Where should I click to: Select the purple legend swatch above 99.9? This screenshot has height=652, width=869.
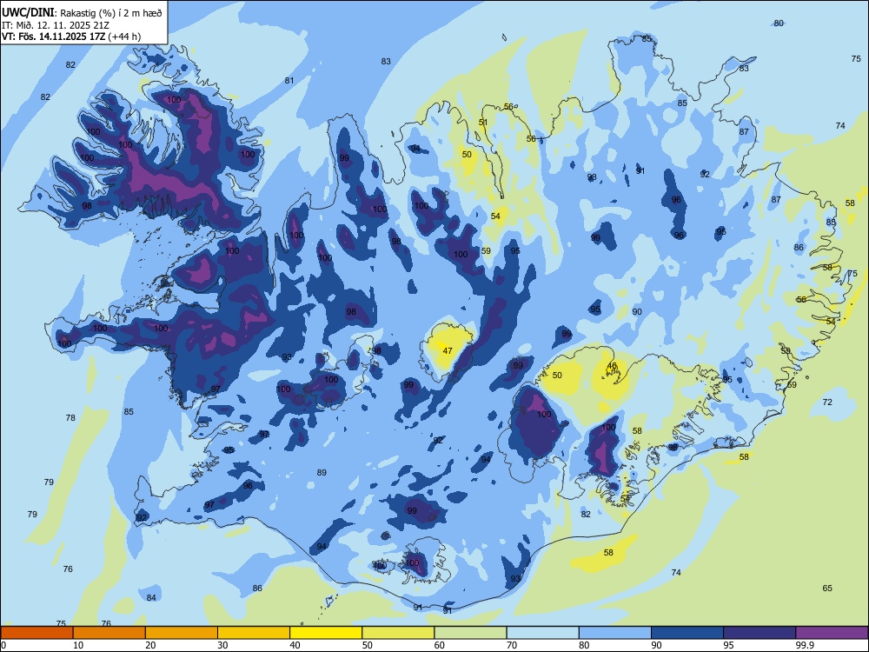(832, 633)
